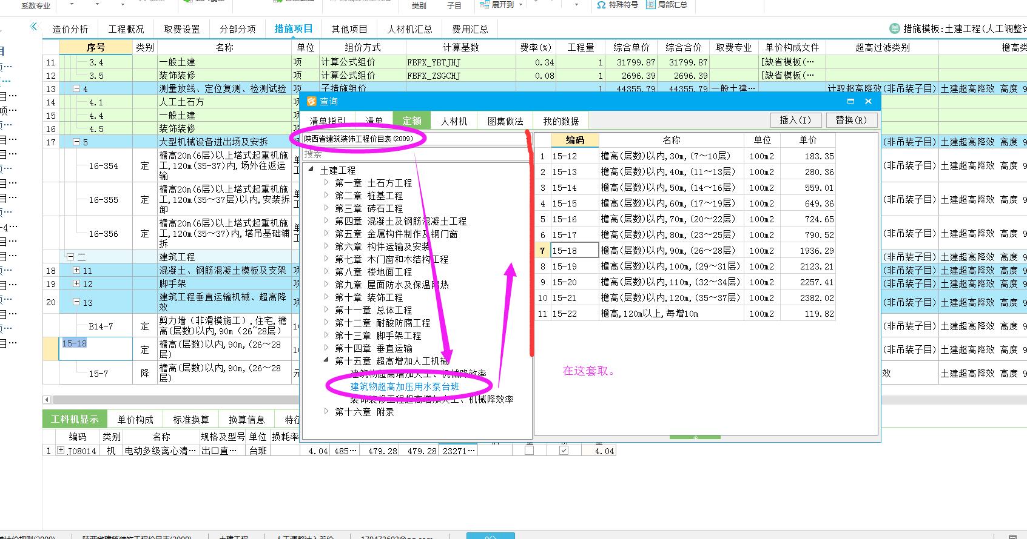The height and width of the screenshot is (539, 1027).
Task: Select the 单价构成 bottom tab
Action: pos(135,419)
